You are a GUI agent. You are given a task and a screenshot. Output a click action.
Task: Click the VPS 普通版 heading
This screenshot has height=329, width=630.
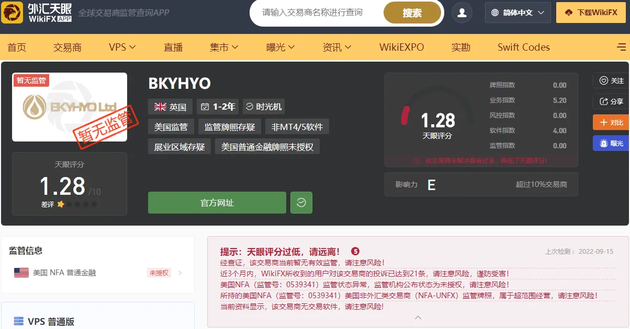(x=51, y=322)
